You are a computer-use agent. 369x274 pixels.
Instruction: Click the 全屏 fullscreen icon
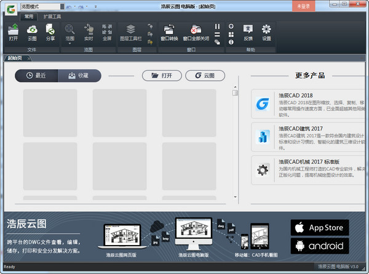click(107, 31)
